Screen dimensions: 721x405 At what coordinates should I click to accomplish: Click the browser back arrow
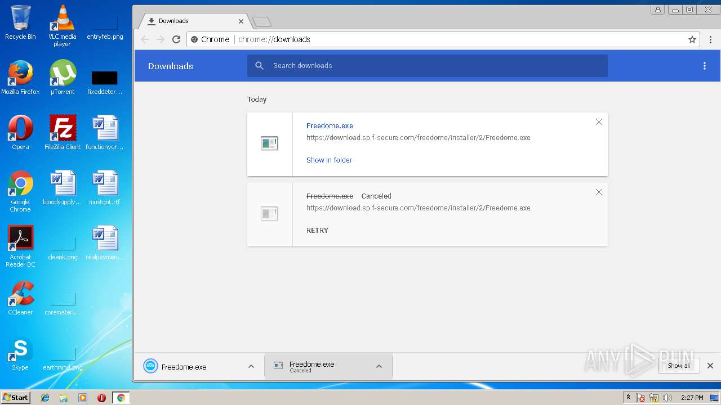click(145, 39)
